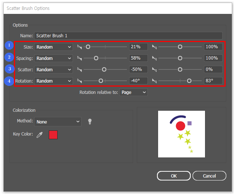Click the Size minimum slider handle

coord(88,47)
